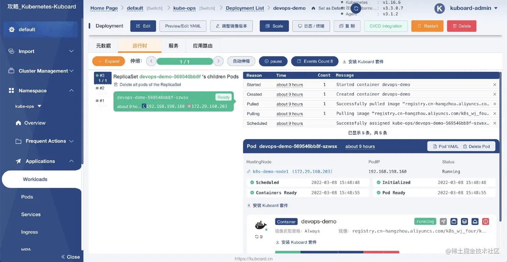Image resolution: width=507 pixels, height=262 pixels.
Task: Click the container restart count icon
Action: click(x=257, y=237)
